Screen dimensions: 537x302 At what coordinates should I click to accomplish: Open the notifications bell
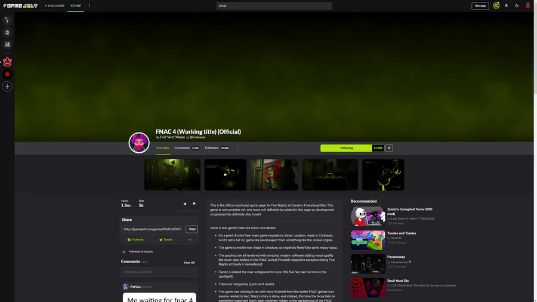coord(506,5)
